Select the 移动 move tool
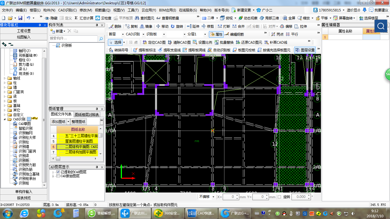Screen dimensions: 390x219 [162, 26]
